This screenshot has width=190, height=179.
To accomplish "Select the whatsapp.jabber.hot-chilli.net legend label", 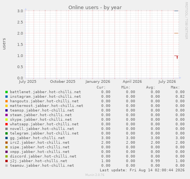I will tap(44, 124).
